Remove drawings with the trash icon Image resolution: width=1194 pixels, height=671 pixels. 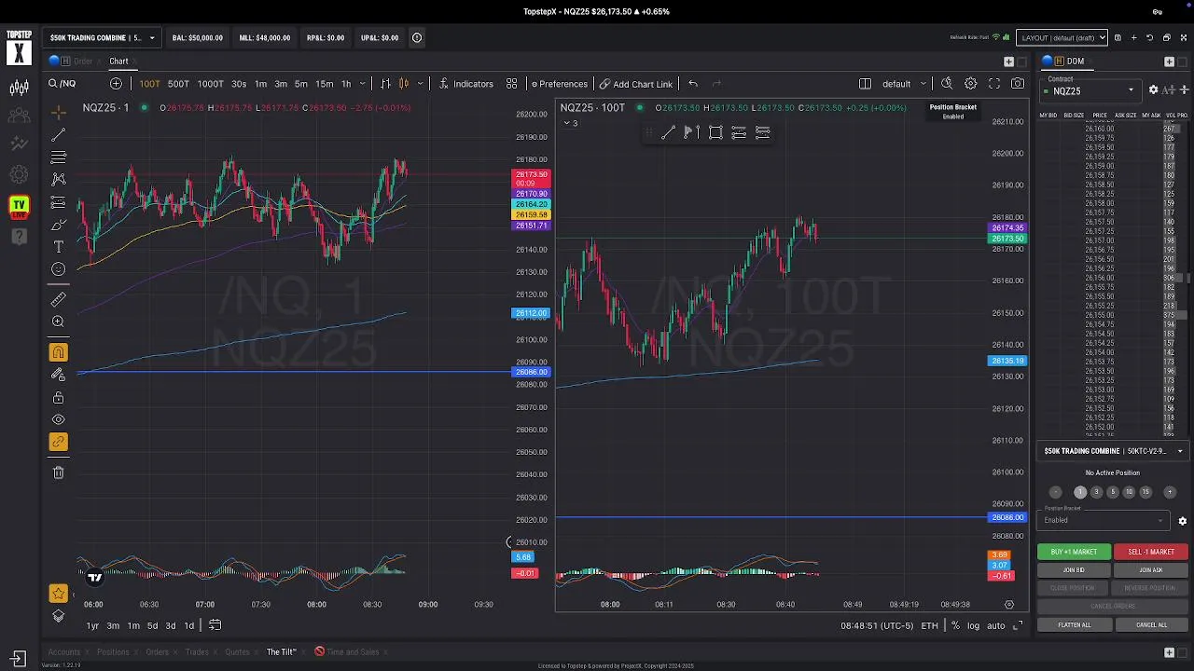point(58,472)
